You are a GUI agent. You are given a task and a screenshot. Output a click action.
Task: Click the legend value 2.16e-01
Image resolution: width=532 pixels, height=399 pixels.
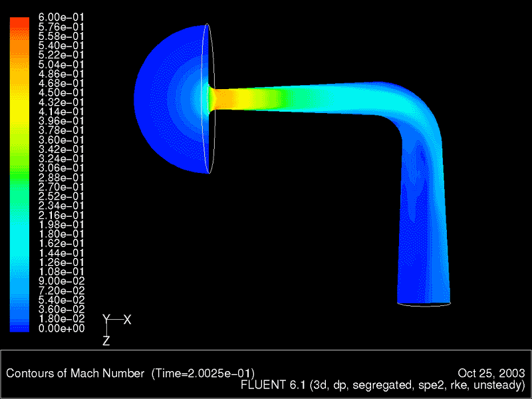coord(61,215)
